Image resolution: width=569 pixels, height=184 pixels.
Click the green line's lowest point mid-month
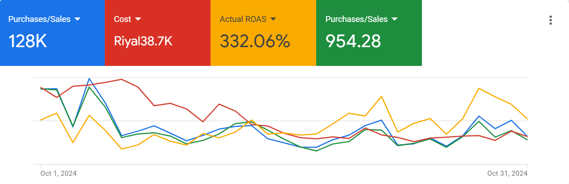click(x=316, y=151)
